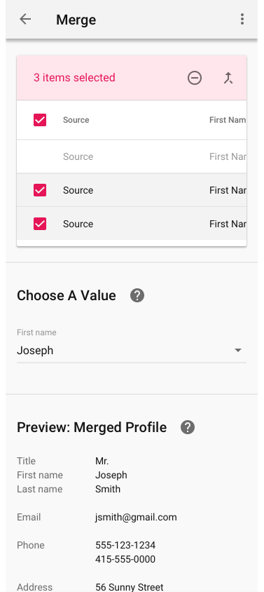Click the Source column header
The width and height of the screenshot is (264, 592).
(x=76, y=120)
